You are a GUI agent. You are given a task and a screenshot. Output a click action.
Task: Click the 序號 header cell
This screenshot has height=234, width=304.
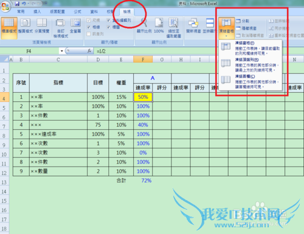[x=21, y=83]
